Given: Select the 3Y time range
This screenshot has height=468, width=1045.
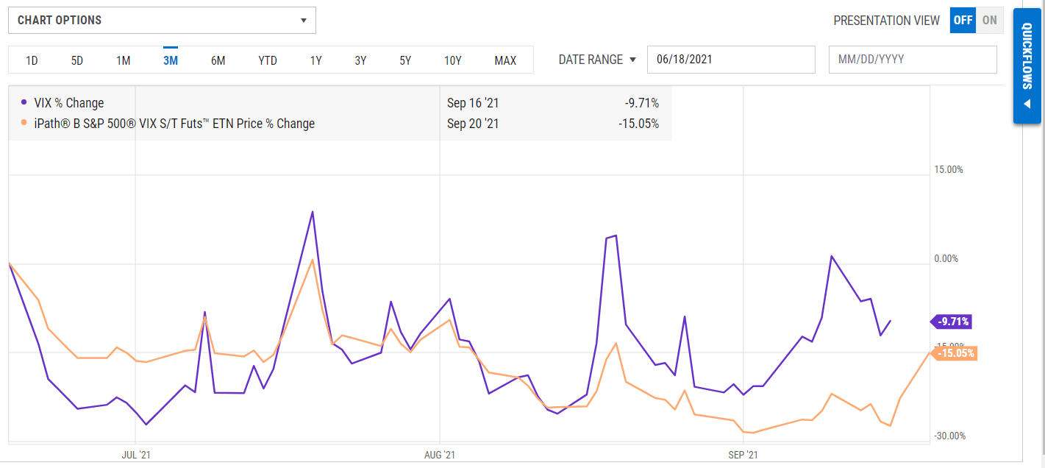Looking at the screenshot, I should [x=360, y=60].
